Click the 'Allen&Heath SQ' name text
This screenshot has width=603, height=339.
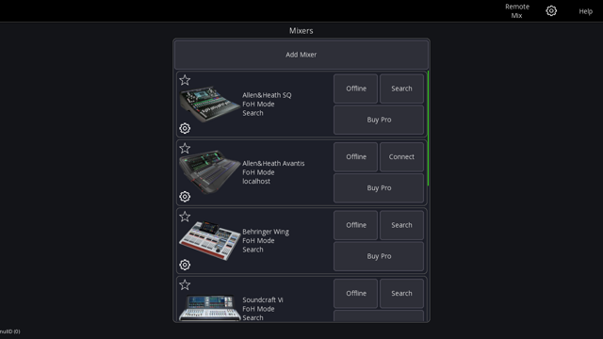coord(267,95)
